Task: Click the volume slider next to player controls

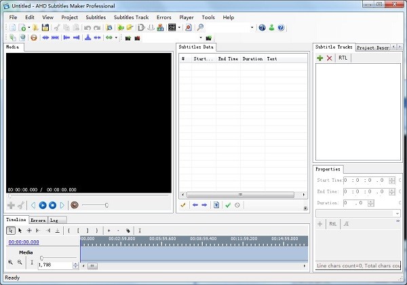Action: 95,205
